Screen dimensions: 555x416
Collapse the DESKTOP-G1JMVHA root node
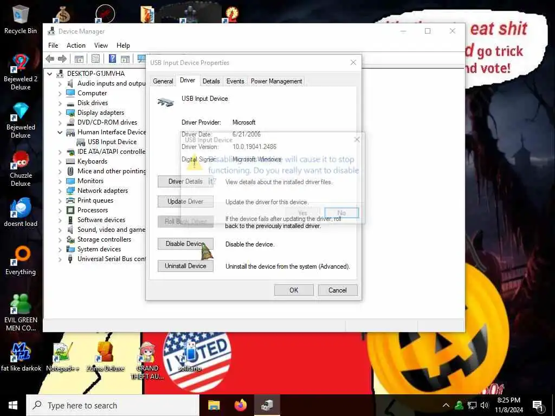tap(50, 74)
